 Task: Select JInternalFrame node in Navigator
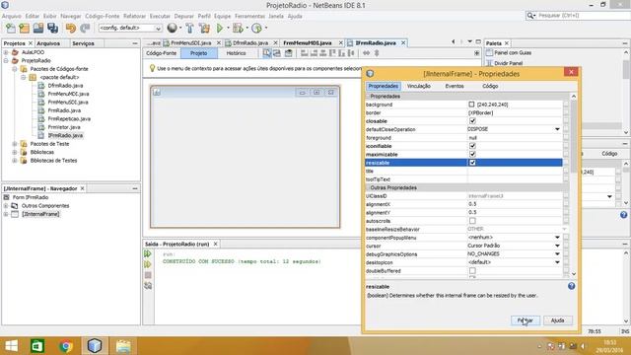click(40, 214)
